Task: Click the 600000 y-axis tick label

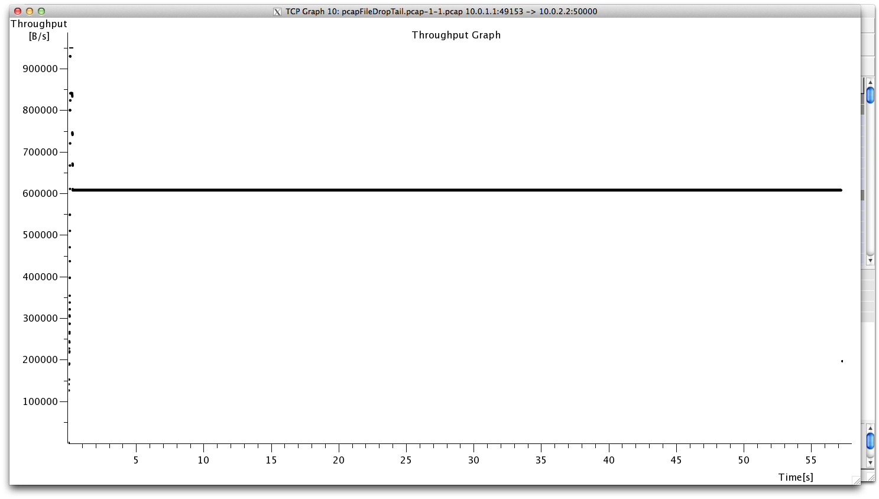Action: pyautogui.click(x=40, y=193)
